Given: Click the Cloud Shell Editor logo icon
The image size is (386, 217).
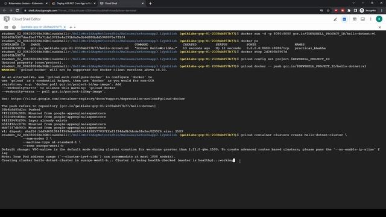Looking at the screenshot, I should pos(7,19).
